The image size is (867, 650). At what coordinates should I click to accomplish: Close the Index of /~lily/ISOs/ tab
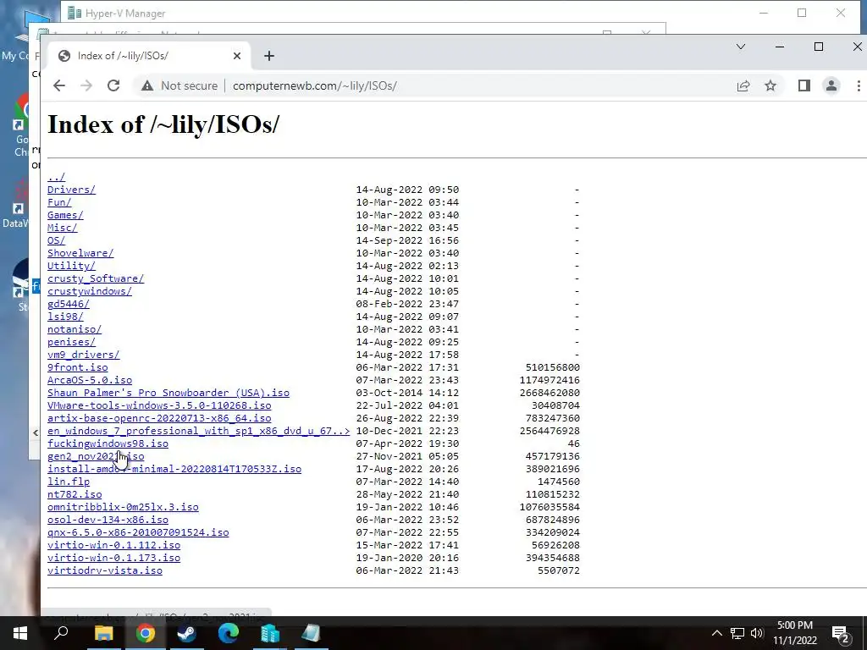[x=237, y=56]
